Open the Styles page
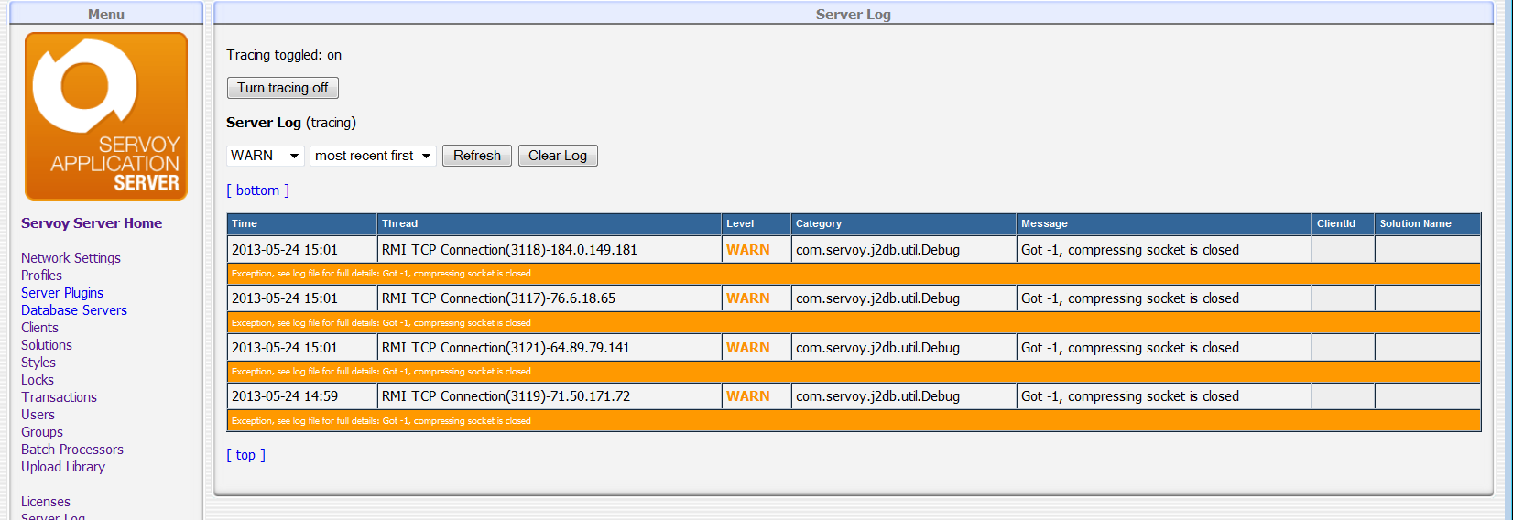 pos(38,363)
